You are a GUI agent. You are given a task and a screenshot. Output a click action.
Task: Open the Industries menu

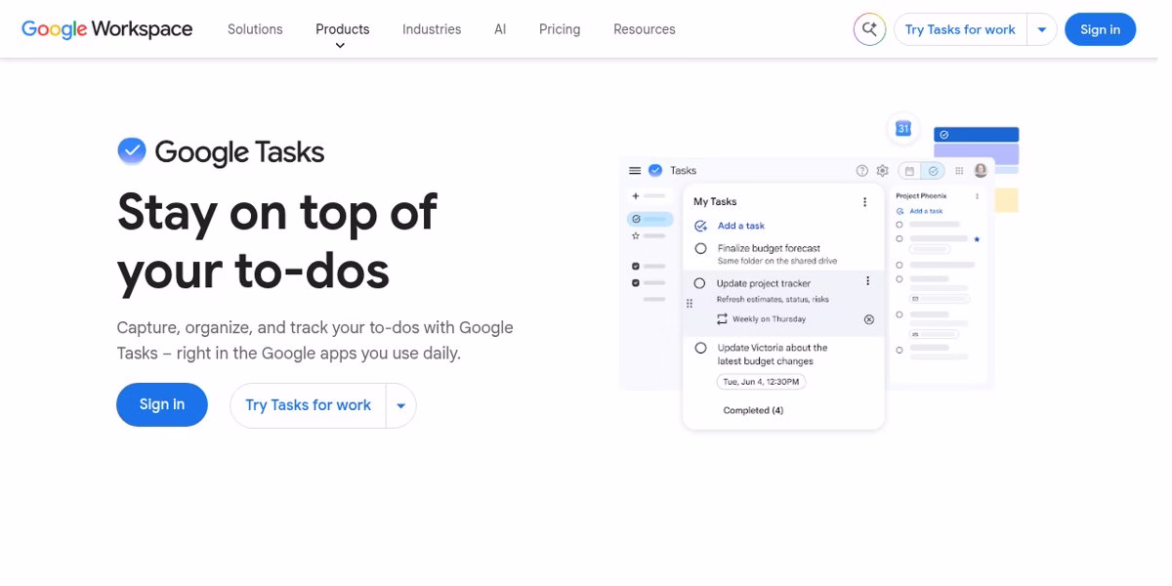[432, 29]
